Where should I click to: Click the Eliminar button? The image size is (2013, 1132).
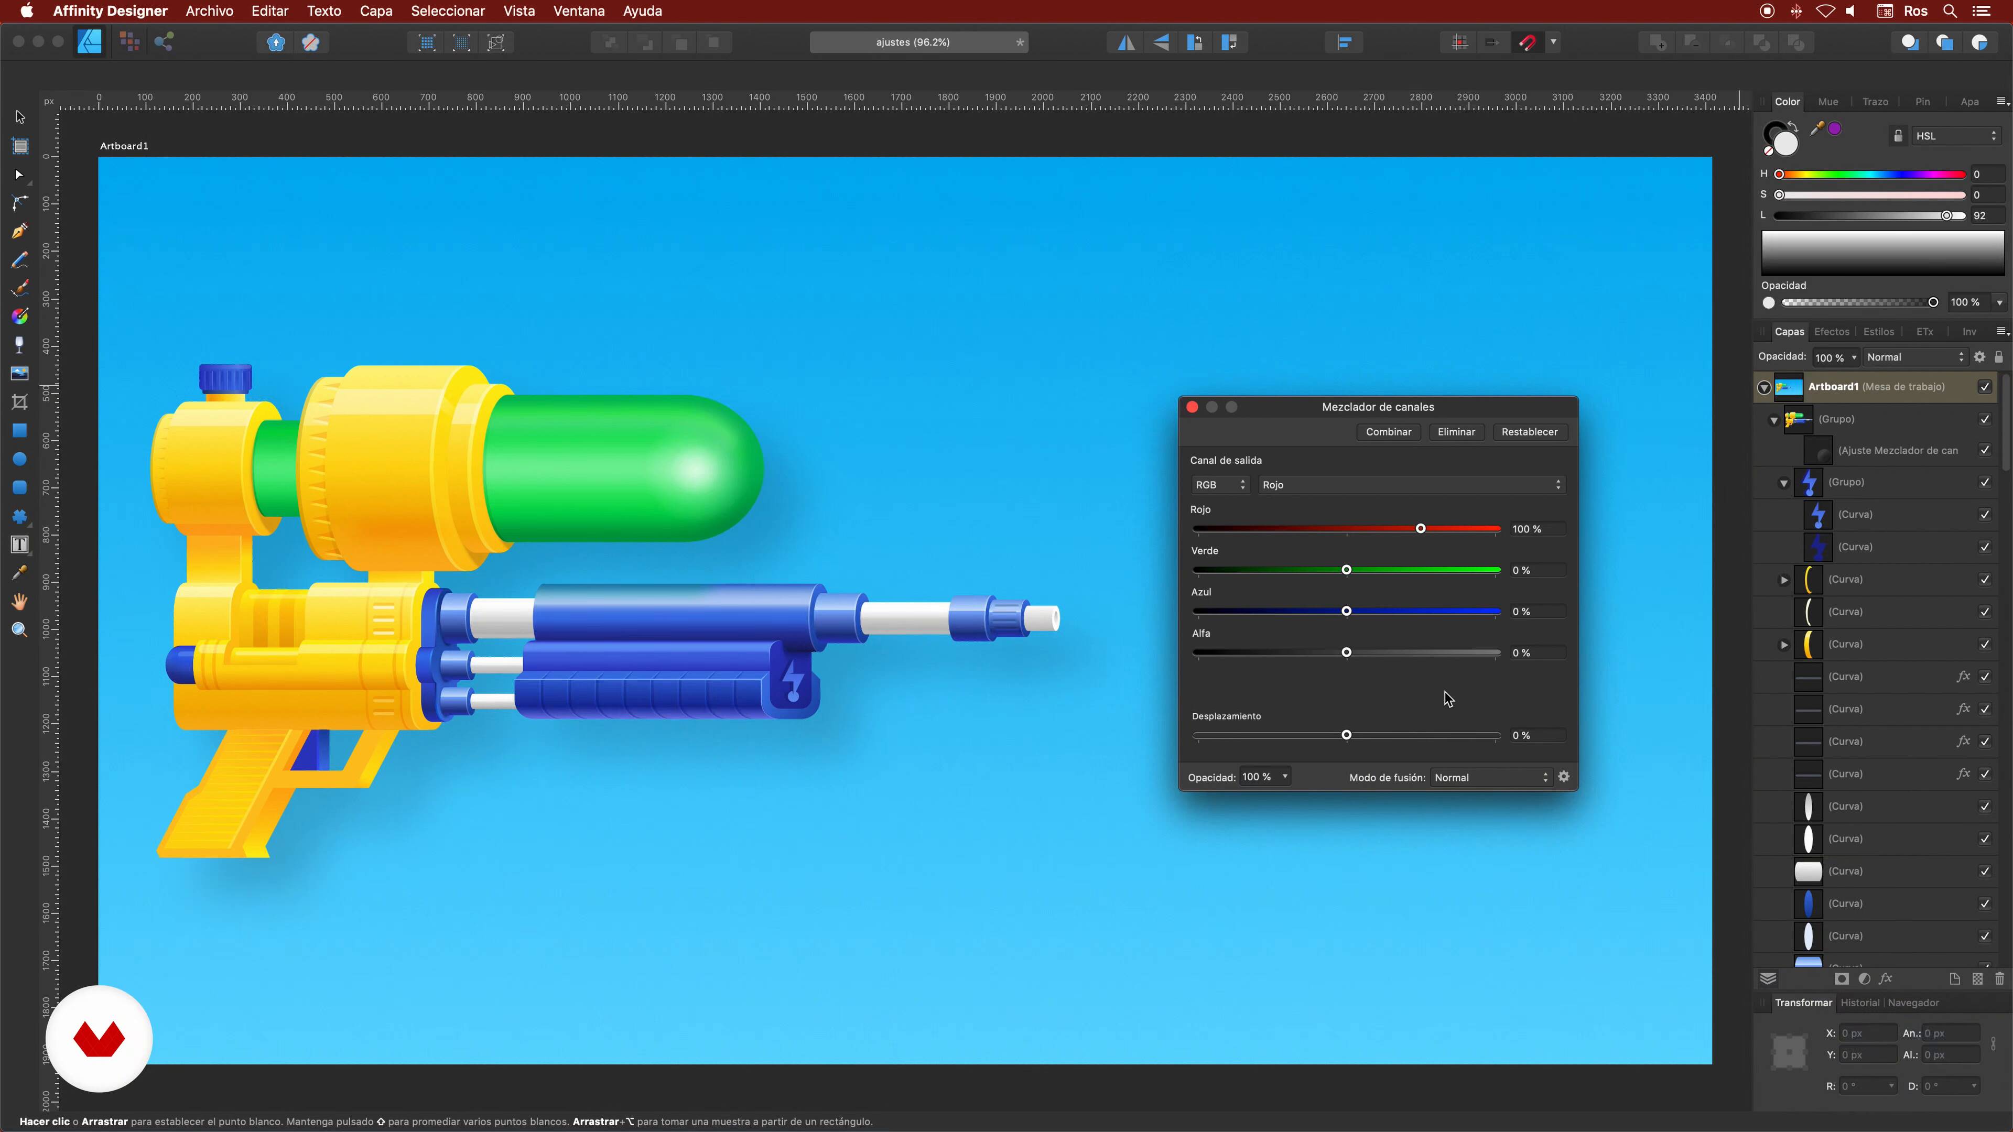[x=1457, y=432]
